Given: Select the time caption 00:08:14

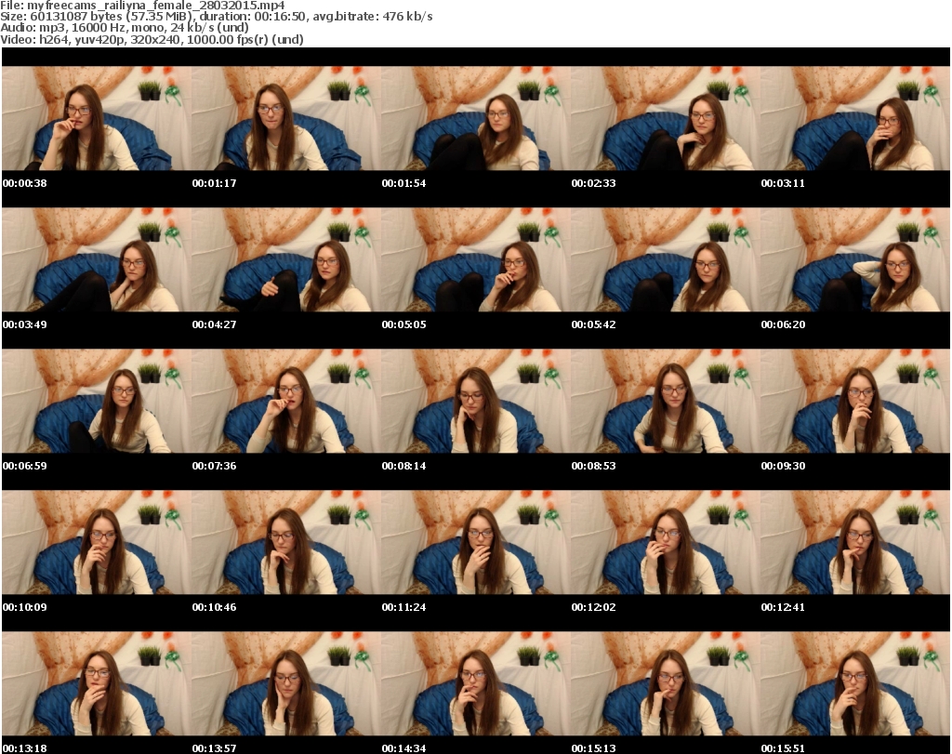Looking at the screenshot, I should tap(403, 466).
